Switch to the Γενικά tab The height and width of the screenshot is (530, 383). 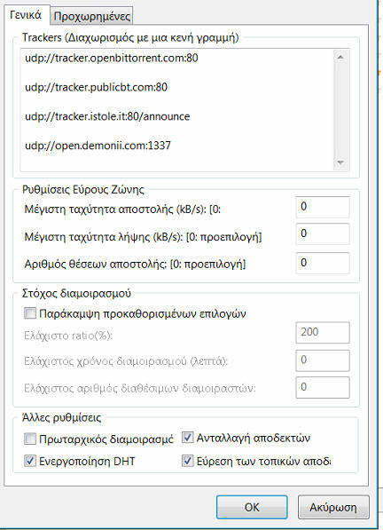coord(26,16)
